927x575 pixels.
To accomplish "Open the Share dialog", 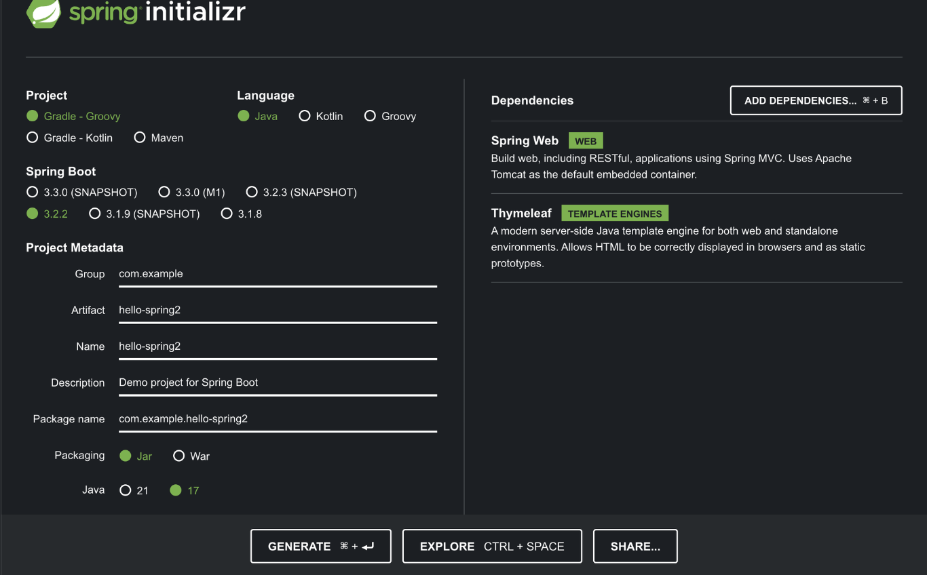I will [x=635, y=547].
